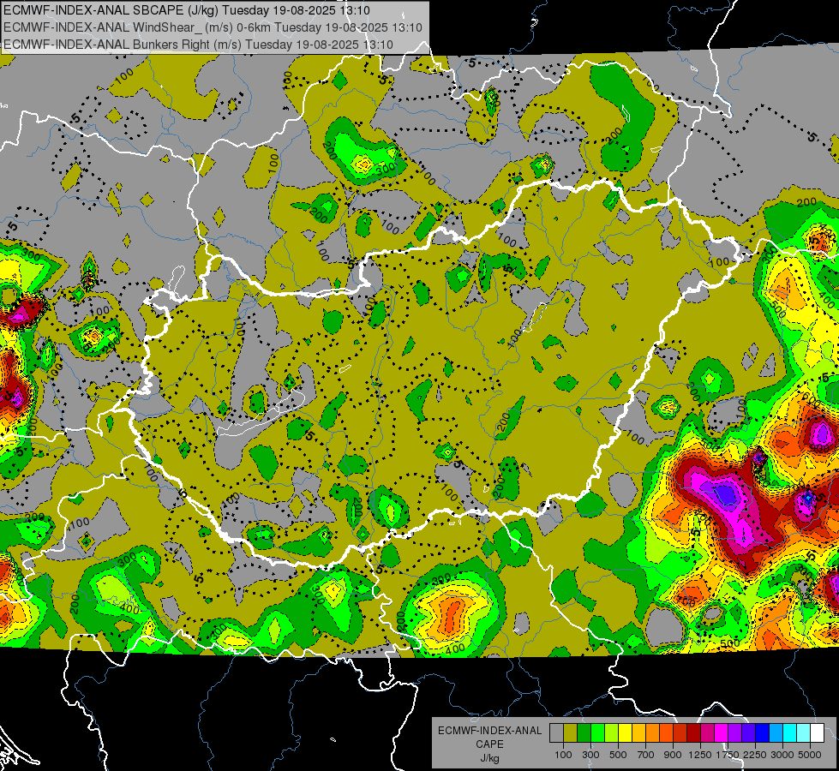Image resolution: width=839 pixels, height=771 pixels.
Task: Click the pale cyan legend swatch
Action: (803, 733)
